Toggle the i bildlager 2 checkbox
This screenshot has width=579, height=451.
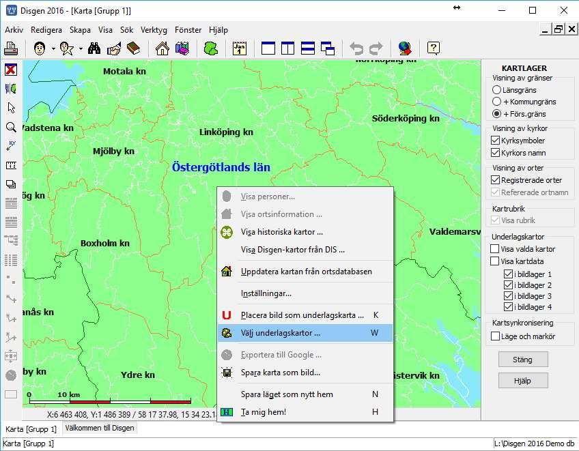(508, 285)
